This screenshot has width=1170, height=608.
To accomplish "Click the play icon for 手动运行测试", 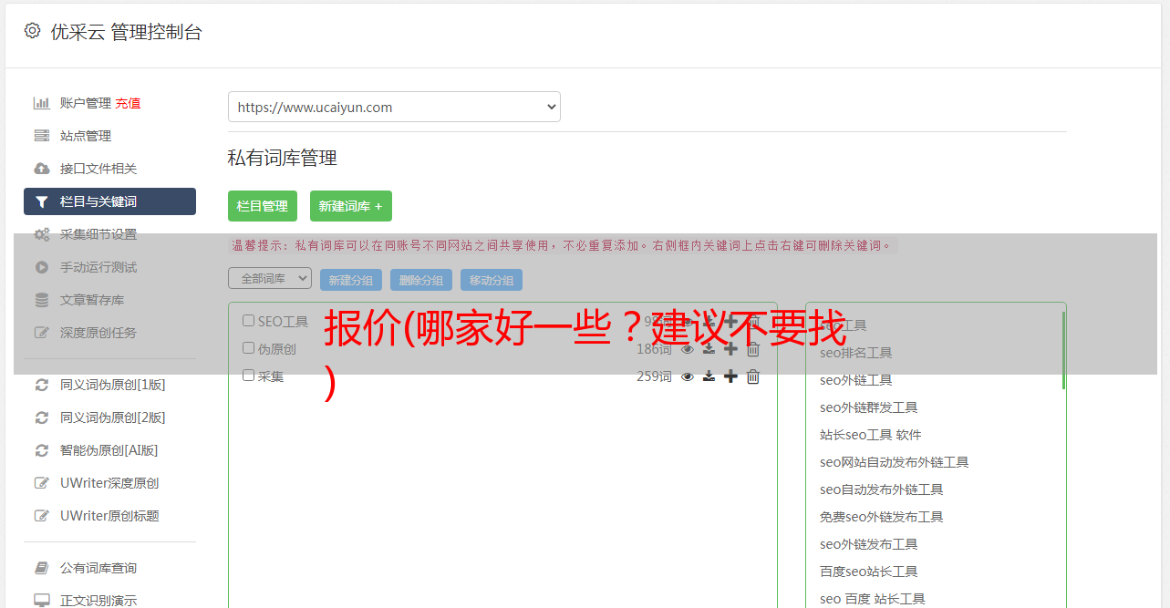I will tap(41, 267).
